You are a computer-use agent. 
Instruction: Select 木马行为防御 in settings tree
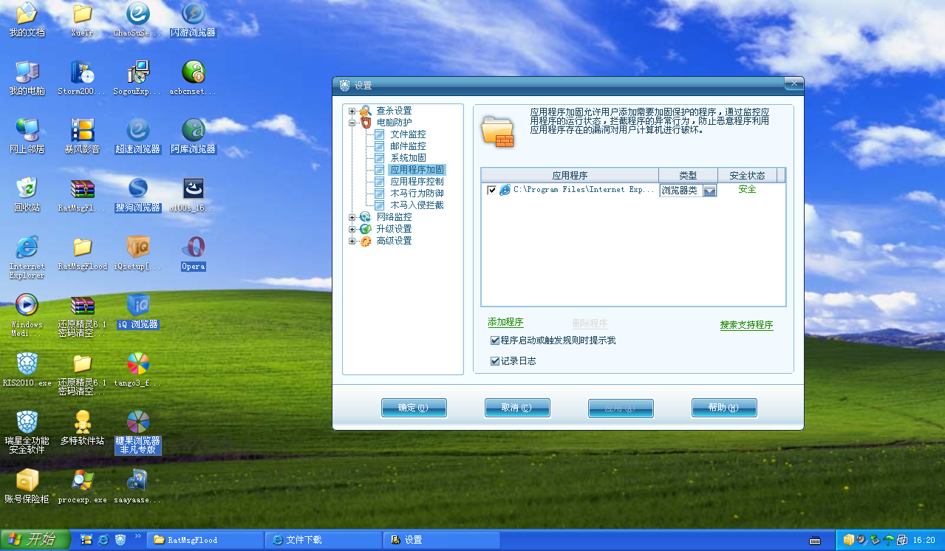(x=417, y=194)
